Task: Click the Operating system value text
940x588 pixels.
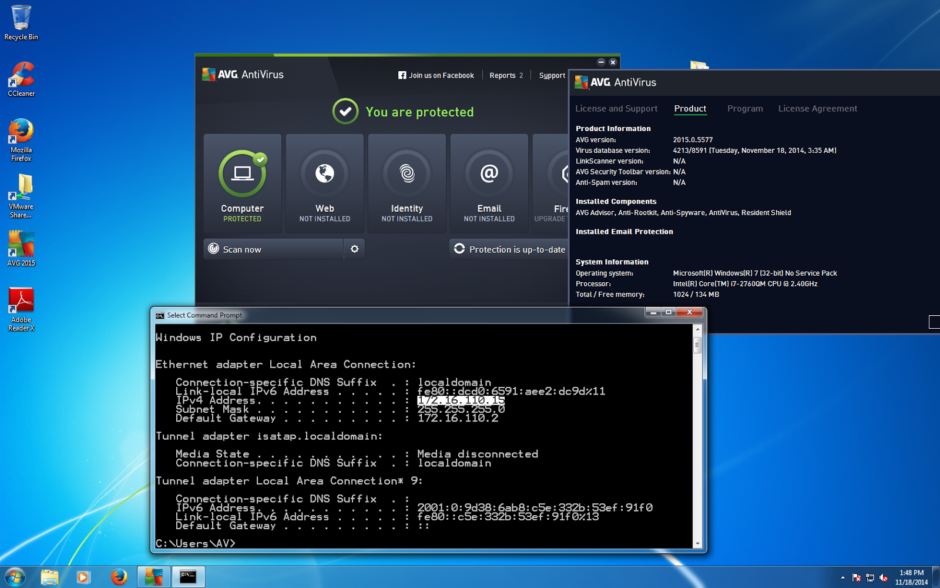Action: tap(755, 273)
